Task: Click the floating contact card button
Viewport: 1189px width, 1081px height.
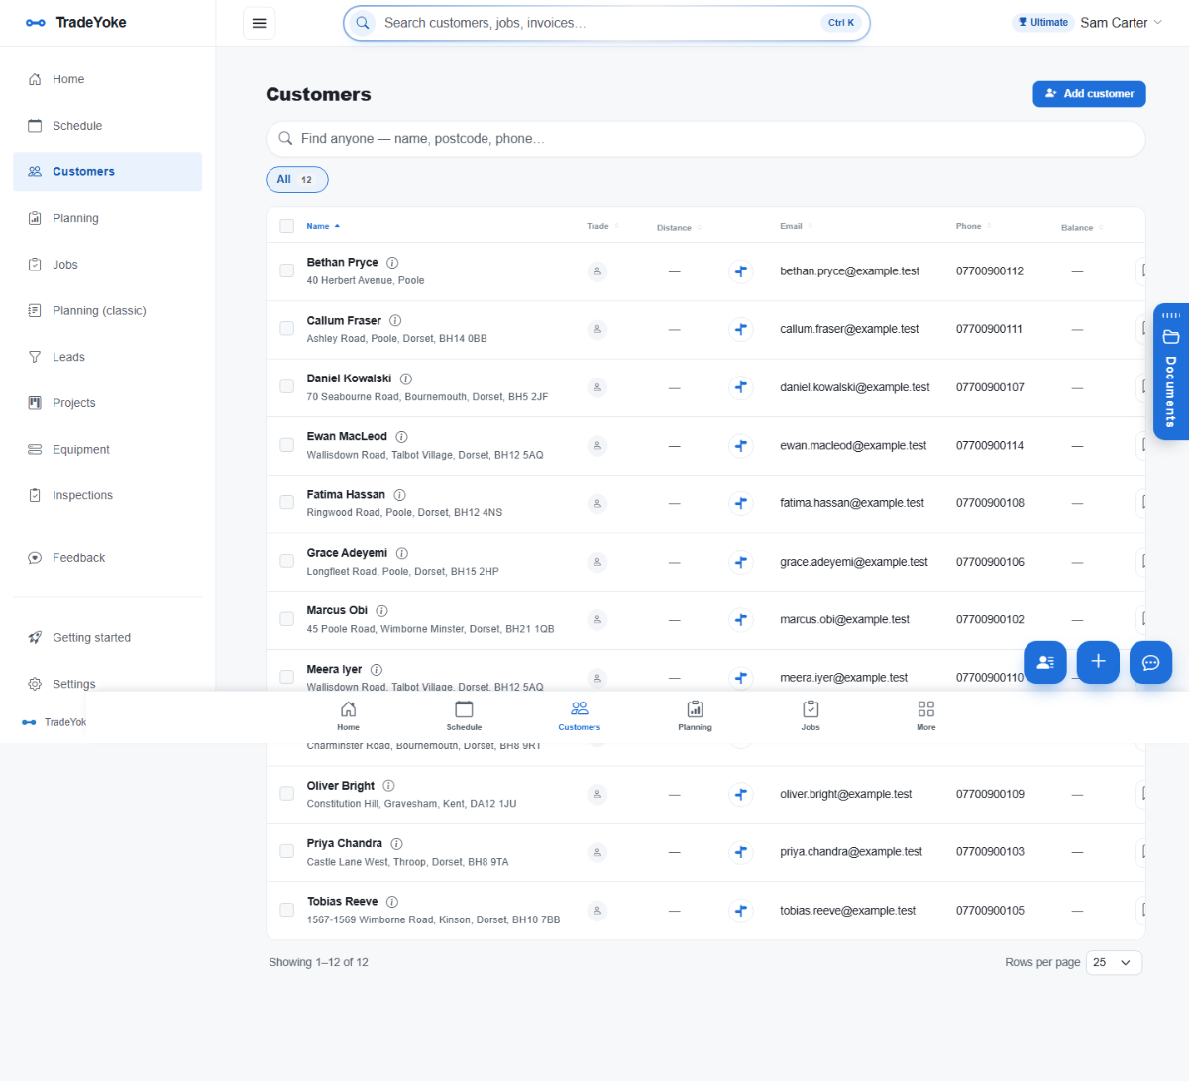Action: [x=1045, y=662]
